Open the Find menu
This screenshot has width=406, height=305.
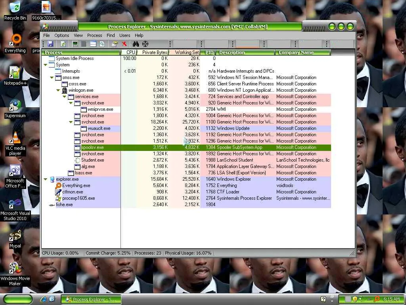pyautogui.click(x=111, y=35)
